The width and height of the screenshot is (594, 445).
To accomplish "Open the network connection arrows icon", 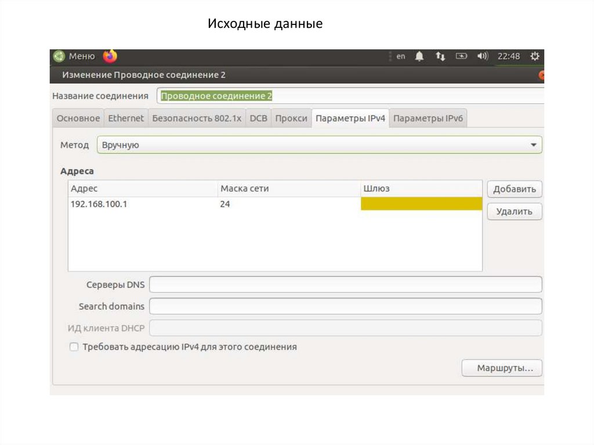I will click(440, 56).
